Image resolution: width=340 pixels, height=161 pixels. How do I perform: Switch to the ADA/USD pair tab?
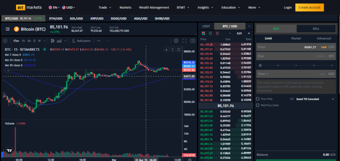point(141,19)
